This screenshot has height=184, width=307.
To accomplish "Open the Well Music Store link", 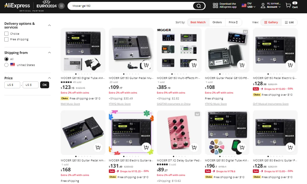I will click(70, 104).
